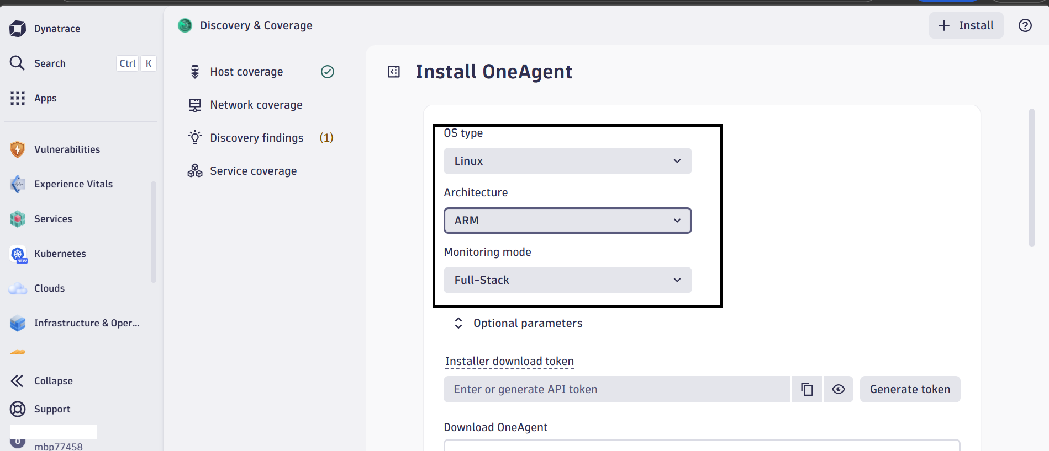Image resolution: width=1049 pixels, height=451 pixels.
Task: Click the Collapse double-chevron icon
Action: pyautogui.click(x=17, y=381)
